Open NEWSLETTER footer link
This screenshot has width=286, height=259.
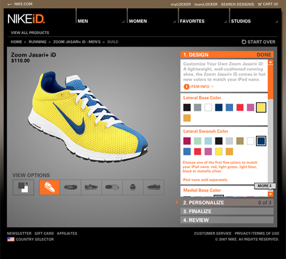click(19, 233)
